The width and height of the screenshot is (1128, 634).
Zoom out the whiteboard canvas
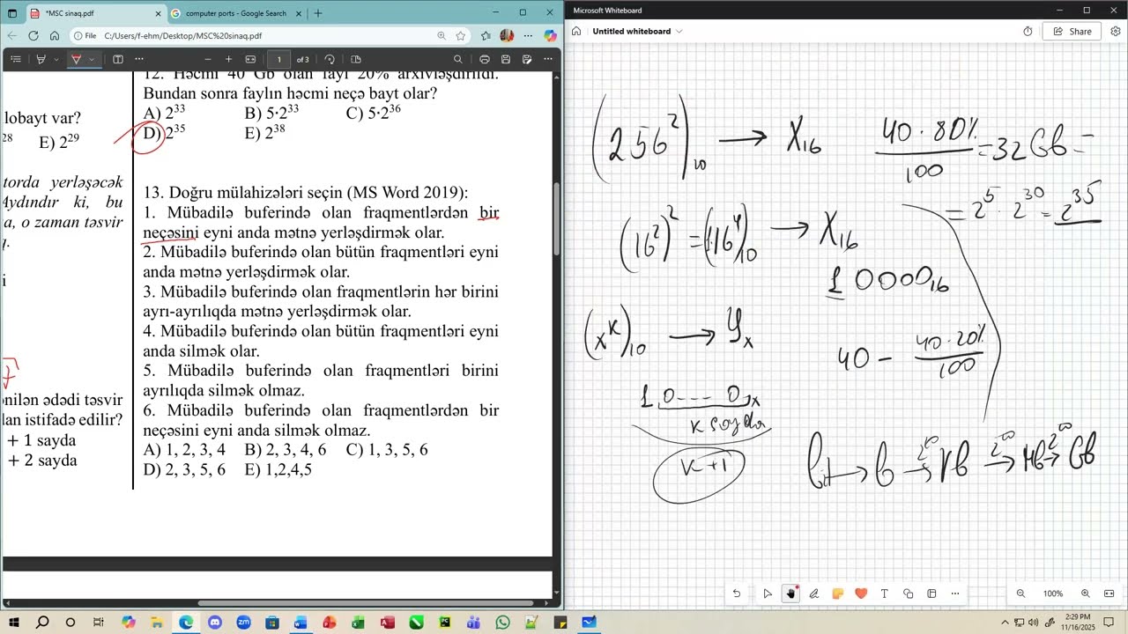click(1020, 593)
